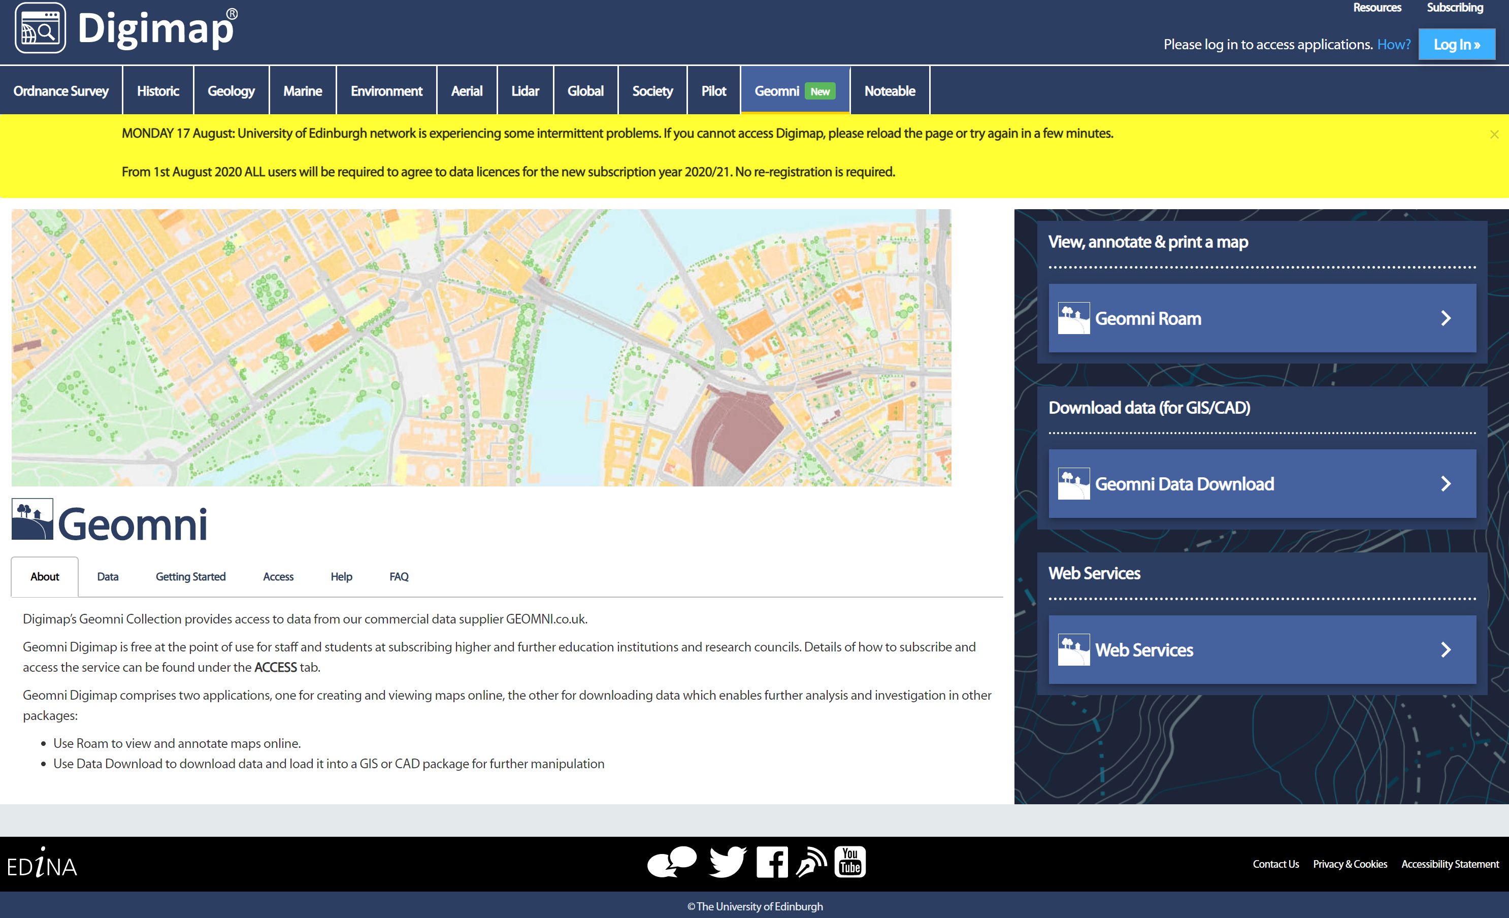Open the Noteable collection tab
Viewport: 1509px width, 918px height.
[x=890, y=91]
